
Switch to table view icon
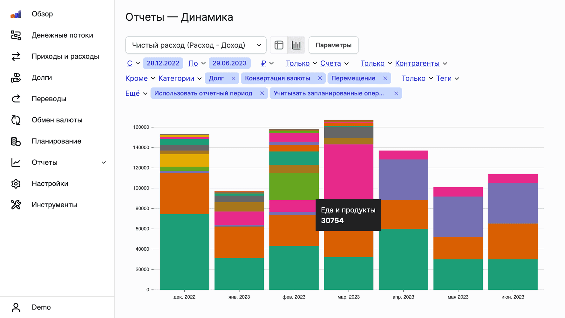click(279, 45)
